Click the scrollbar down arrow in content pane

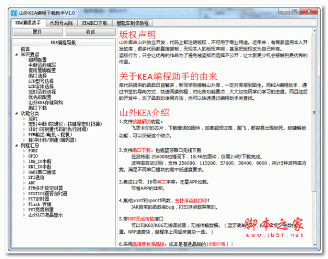click(314, 244)
